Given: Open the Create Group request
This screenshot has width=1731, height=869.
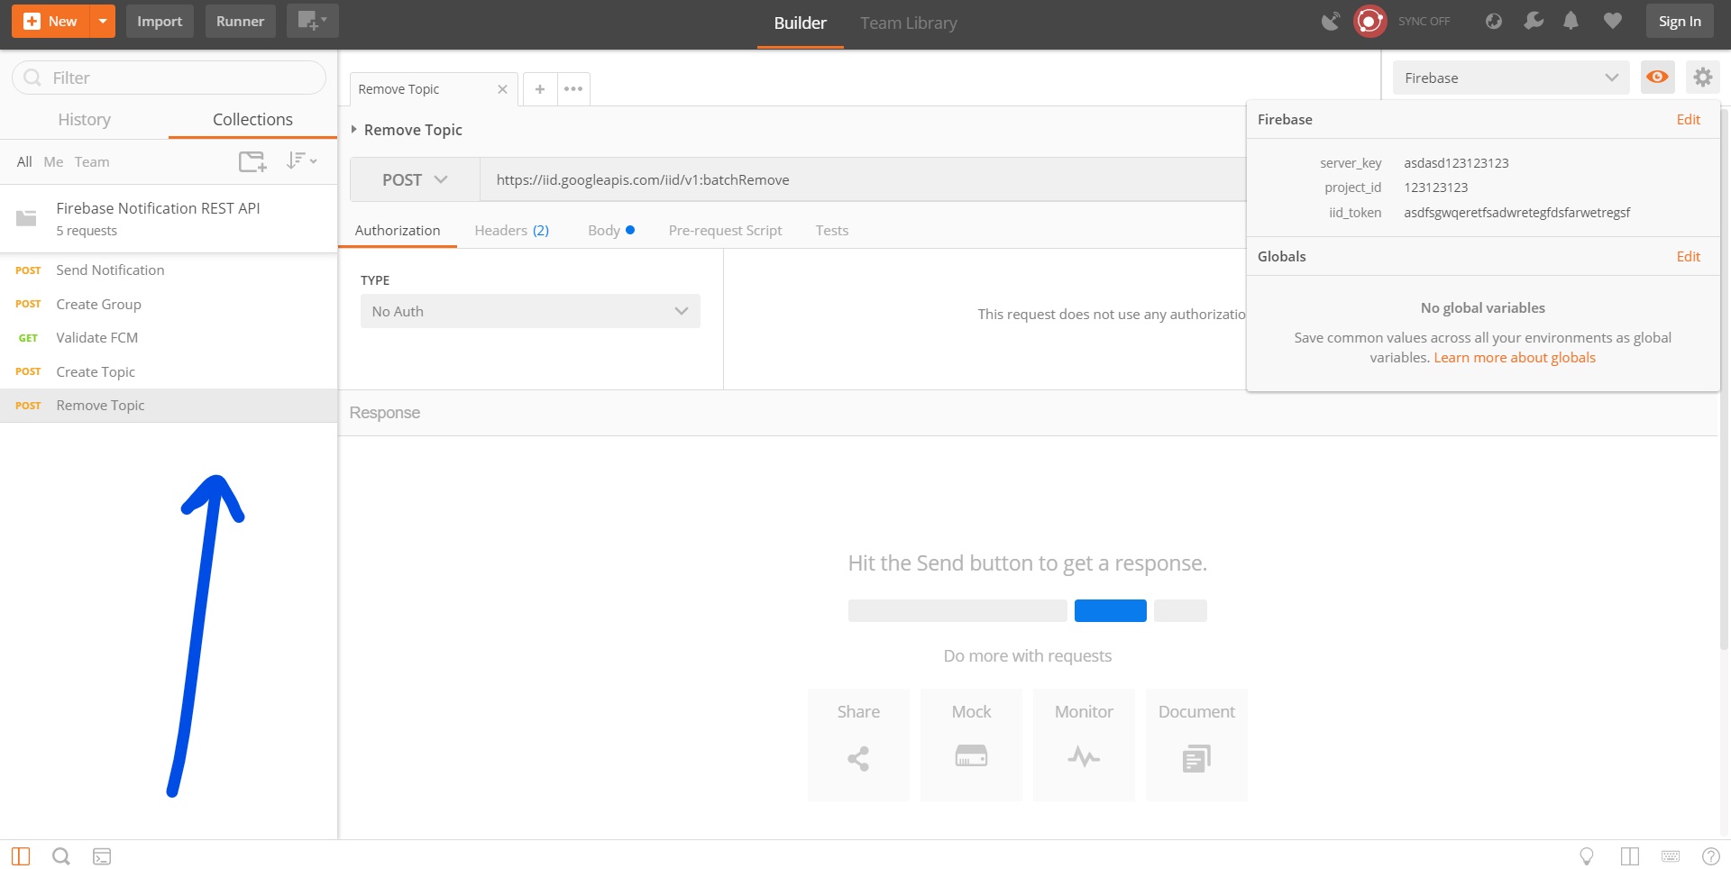Looking at the screenshot, I should click(x=169, y=304).
